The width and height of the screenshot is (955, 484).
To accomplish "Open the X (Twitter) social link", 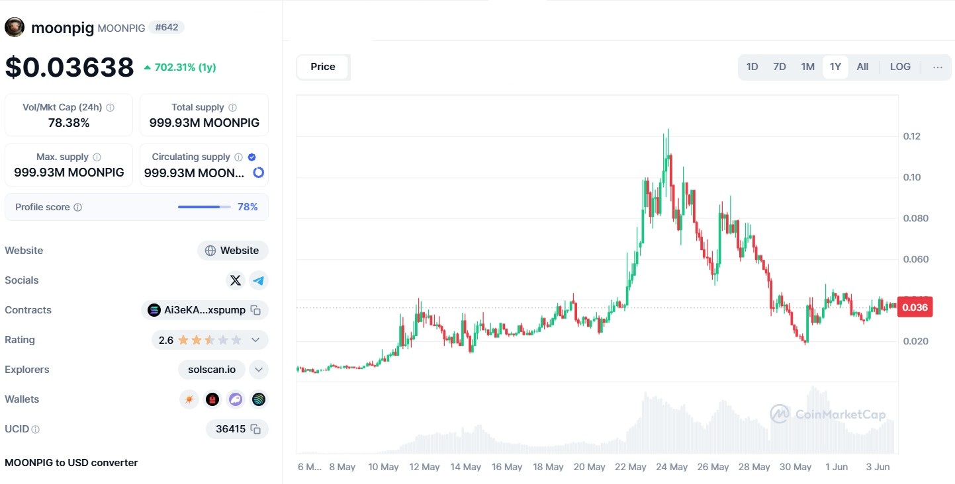I will (235, 280).
